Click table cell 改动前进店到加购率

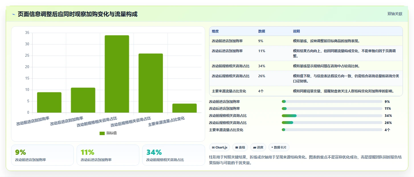[227, 41]
